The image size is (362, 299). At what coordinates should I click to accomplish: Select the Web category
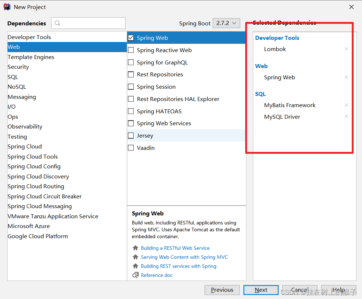coord(67,47)
